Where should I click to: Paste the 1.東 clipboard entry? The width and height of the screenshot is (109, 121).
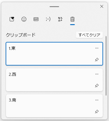pos(54,54)
